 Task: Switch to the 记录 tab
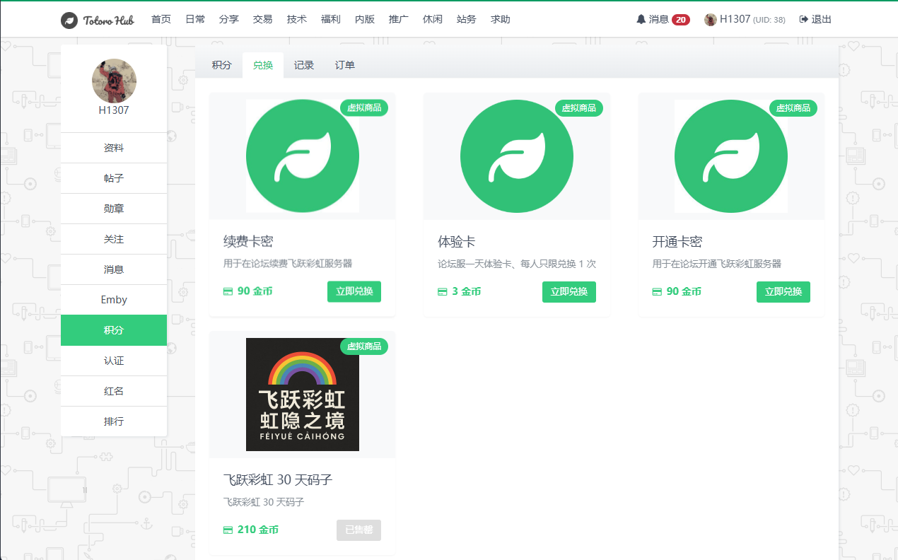tap(304, 65)
